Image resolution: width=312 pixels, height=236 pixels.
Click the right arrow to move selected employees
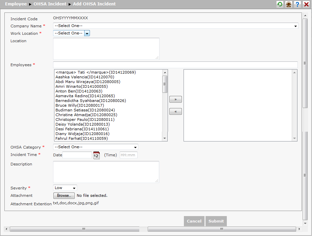point(175,99)
